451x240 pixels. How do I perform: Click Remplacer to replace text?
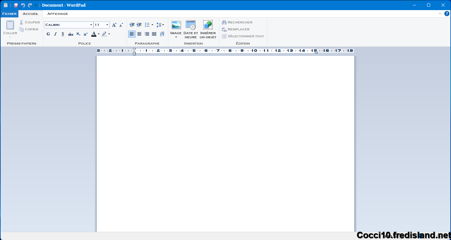tap(236, 29)
